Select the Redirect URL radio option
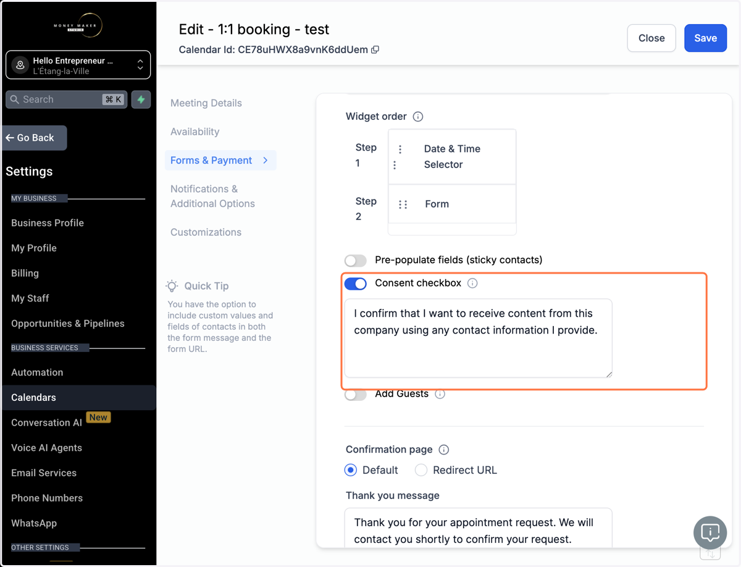This screenshot has width=741, height=567. click(x=421, y=470)
